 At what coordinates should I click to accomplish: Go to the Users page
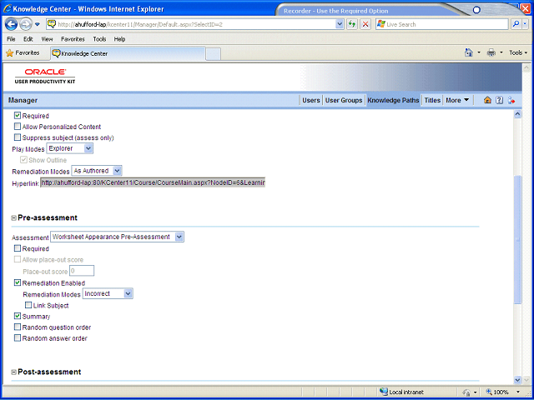pos(311,100)
